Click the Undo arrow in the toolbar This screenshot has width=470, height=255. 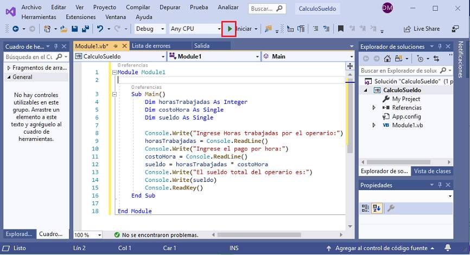(100, 29)
